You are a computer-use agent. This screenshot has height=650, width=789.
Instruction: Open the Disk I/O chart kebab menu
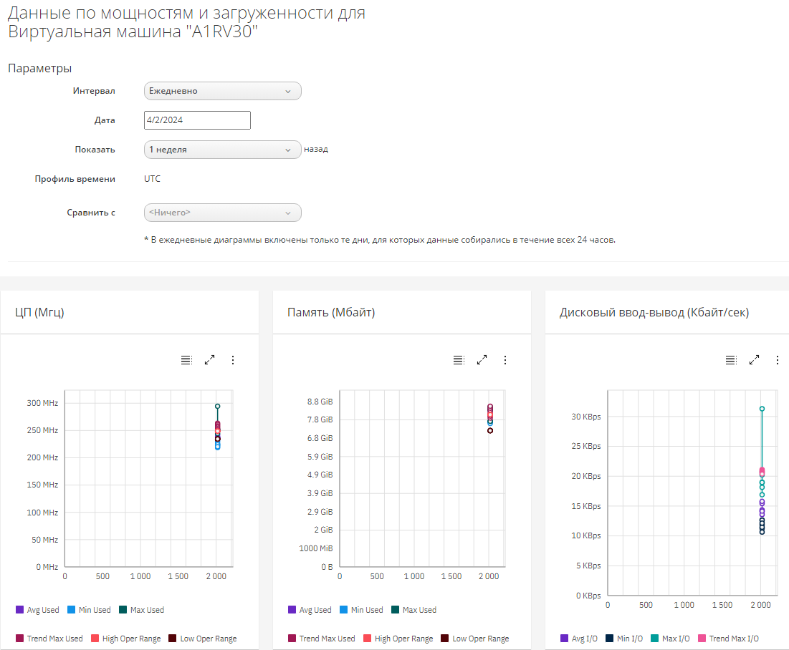pos(778,360)
